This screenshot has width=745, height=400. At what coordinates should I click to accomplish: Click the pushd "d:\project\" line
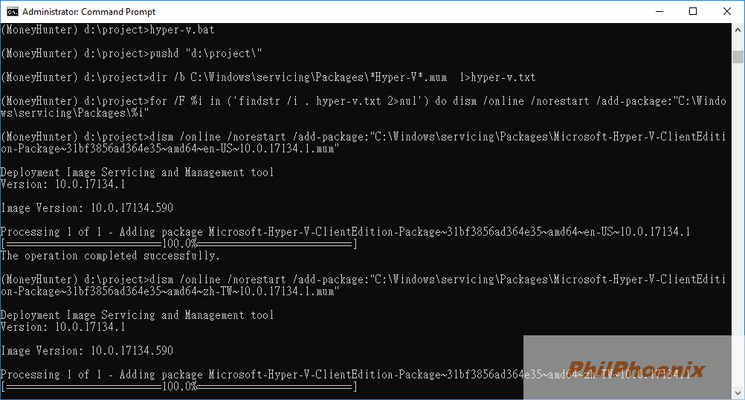(x=132, y=54)
